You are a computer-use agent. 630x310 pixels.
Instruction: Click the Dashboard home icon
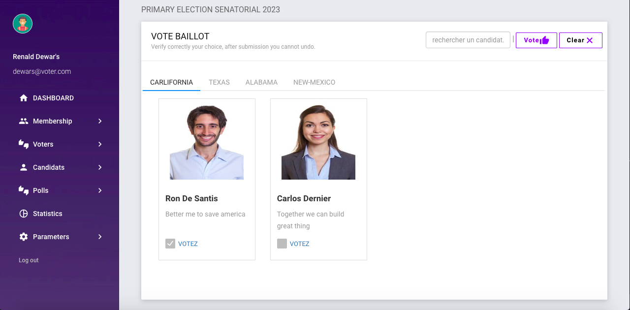23,97
